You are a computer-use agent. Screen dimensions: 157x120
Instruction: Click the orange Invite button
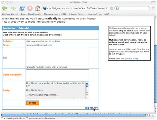point(33,103)
